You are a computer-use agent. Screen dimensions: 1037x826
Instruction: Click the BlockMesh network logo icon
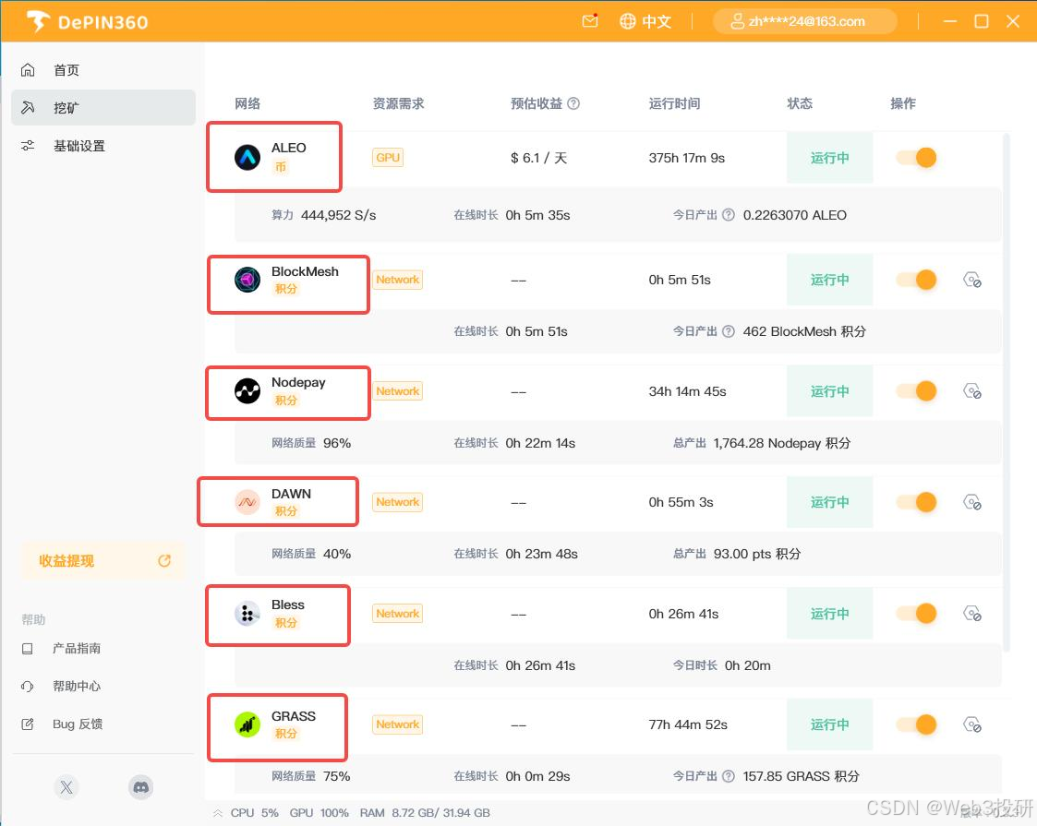(247, 280)
